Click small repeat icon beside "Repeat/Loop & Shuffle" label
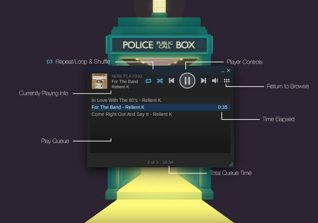Screen dimensions: 318x223 tap(50, 62)
